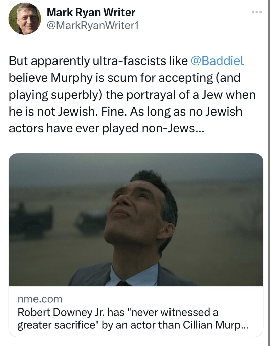This screenshot has height=346, width=272.
Task: Click the nme.com domain label
Action: pyautogui.click(x=40, y=299)
